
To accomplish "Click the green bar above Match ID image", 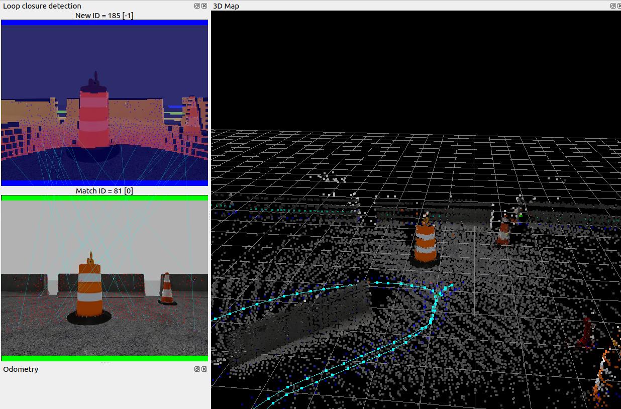I will coord(104,198).
